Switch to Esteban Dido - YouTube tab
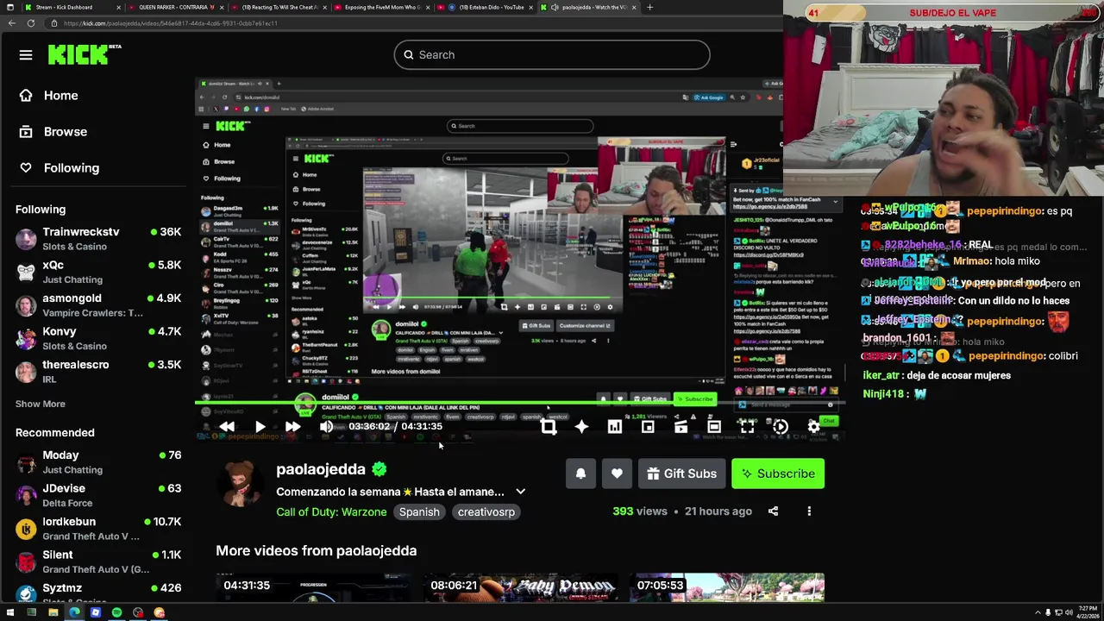 point(486,7)
